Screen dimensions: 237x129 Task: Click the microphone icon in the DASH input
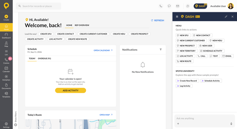(231, 124)
